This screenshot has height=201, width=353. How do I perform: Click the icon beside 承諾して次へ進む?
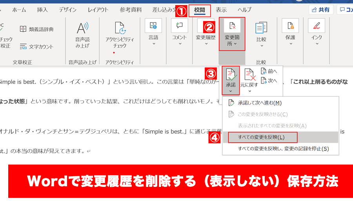(231, 103)
